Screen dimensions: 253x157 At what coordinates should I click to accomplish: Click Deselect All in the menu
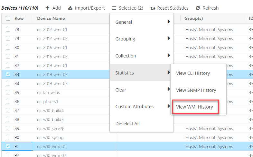(127, 124)
